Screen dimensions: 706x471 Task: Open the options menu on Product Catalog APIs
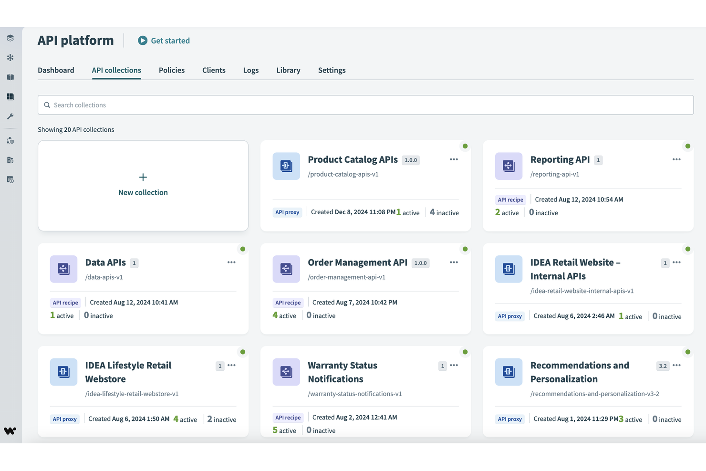coord(454,159)
